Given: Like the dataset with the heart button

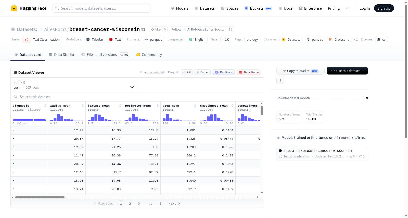Looking at the screenshot, I should pos(156,30).
